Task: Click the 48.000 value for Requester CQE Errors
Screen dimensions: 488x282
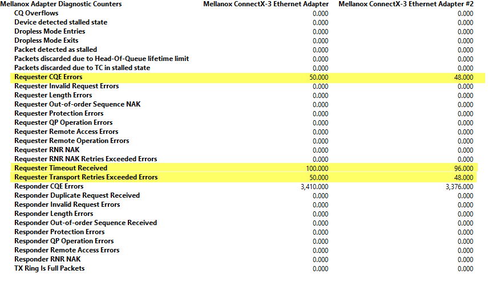Action: click(463, 77)
